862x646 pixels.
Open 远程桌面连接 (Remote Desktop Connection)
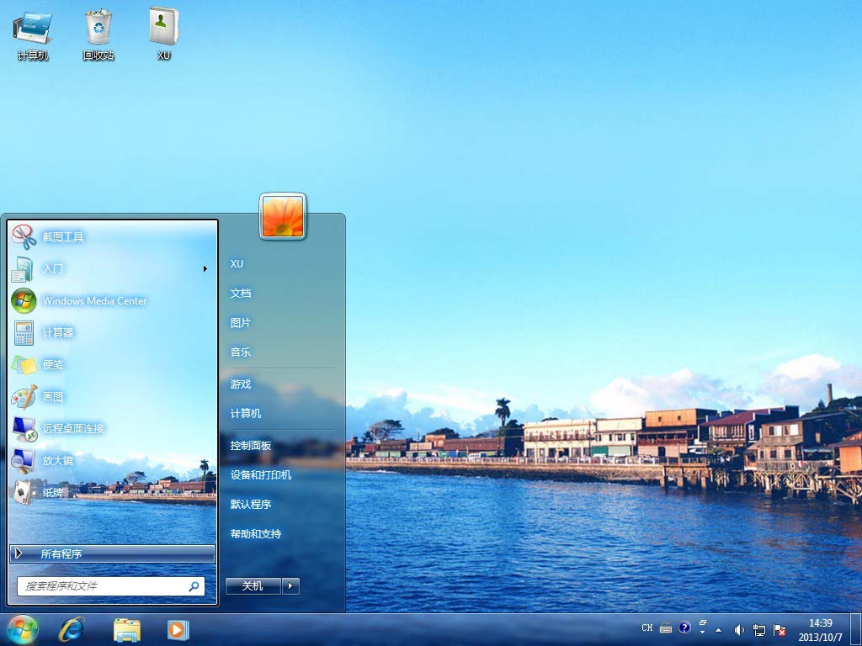[x=73, y=429]
